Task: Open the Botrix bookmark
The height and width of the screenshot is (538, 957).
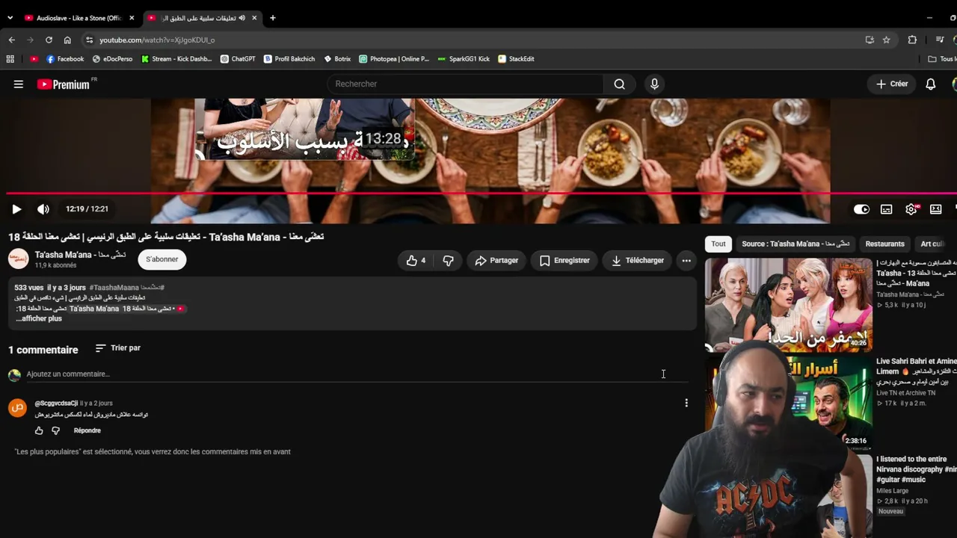Action: click(337, 59)
